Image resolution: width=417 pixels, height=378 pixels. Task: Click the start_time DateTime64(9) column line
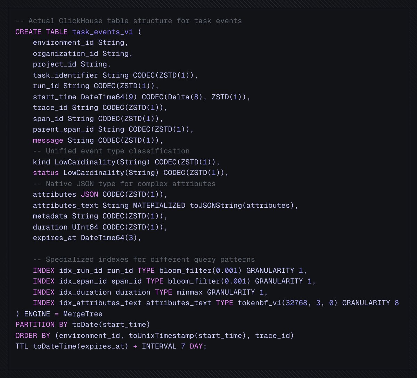pyautogui.click(x=141, y=97)
